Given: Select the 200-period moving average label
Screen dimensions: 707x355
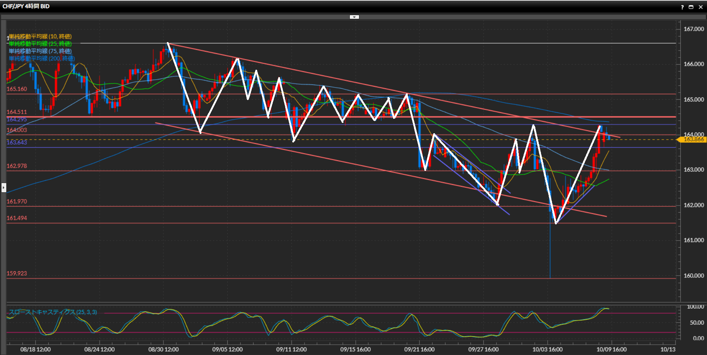Looking at the screenshot, I should click(x=42, y=59).
